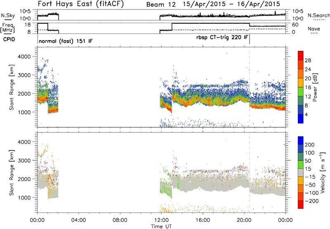Click the 'N.Search' legend label

coord(318,15)
